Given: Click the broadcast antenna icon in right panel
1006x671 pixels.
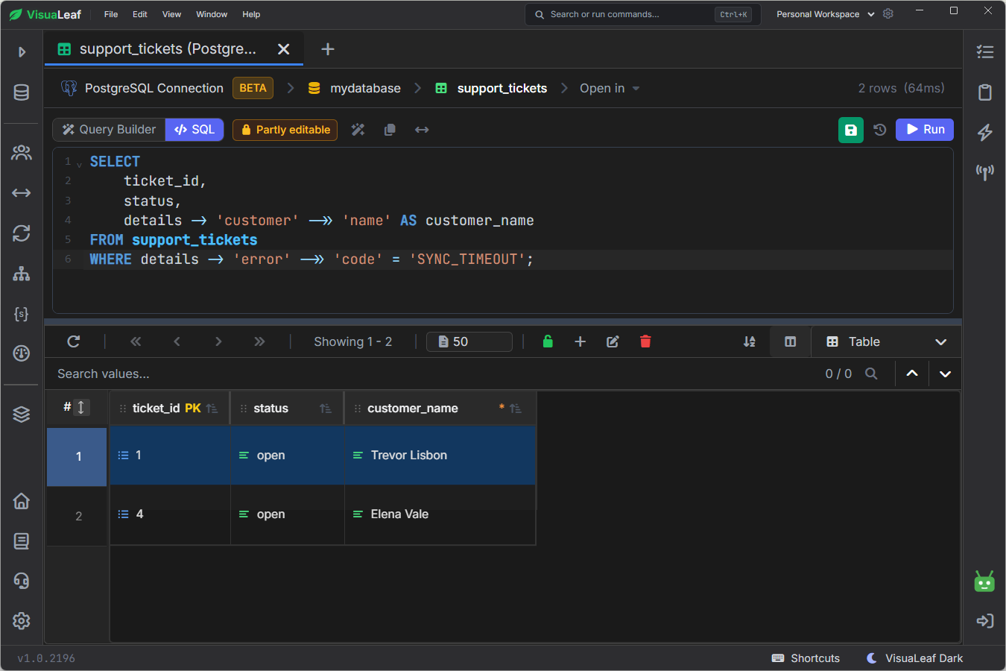Looking at the screenshot, I should 985,172.
